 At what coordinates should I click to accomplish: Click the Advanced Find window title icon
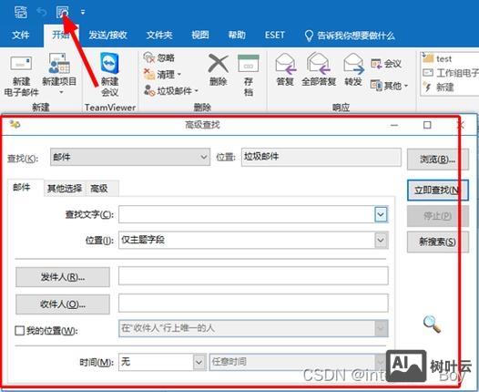(15, 124)
